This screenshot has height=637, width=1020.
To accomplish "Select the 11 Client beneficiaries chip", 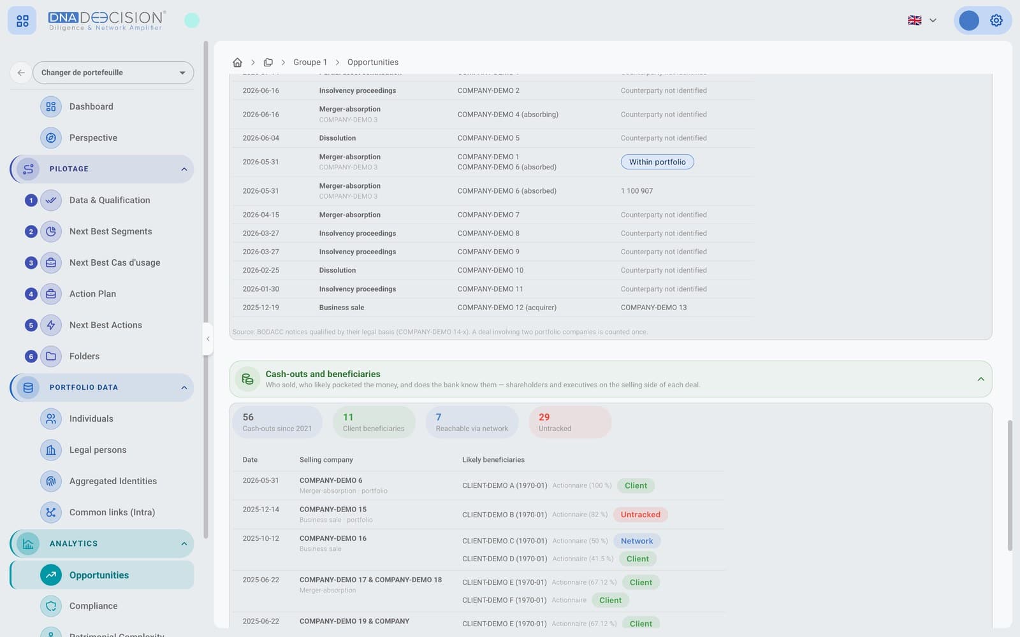I will [374, 422].
